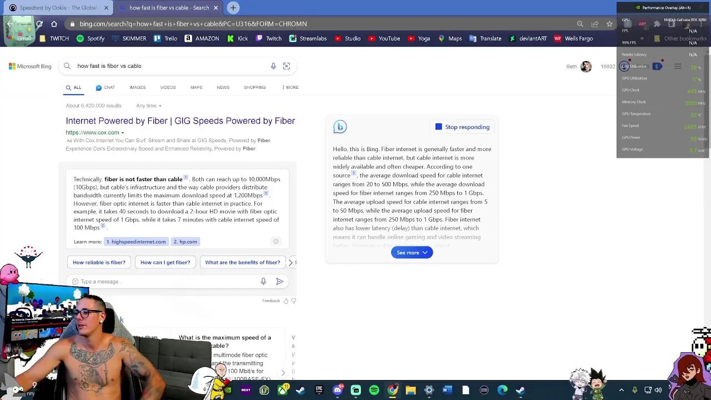Expand the cox.com ad URL dropdown arrow
The height and width of the screenshot is (400, 711).
coord(122,133)
